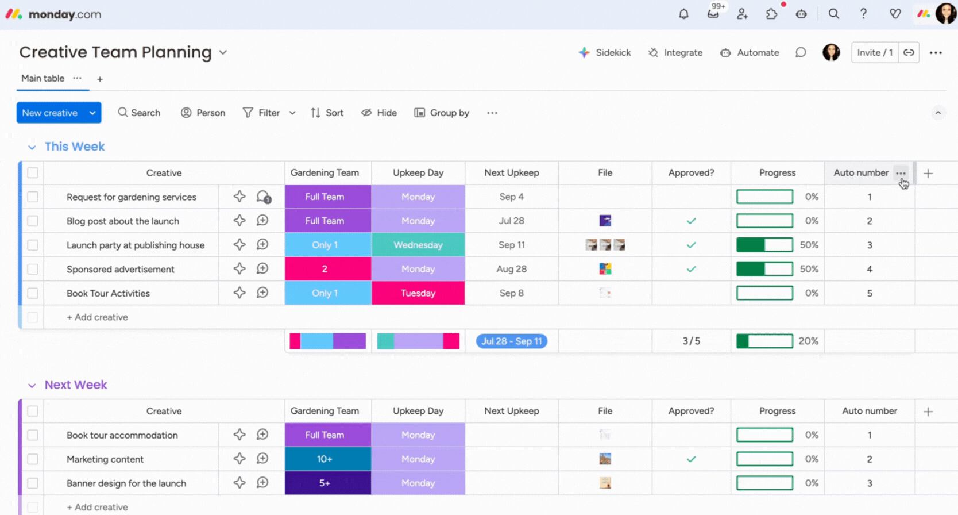This screenshot has height=515, width=958.
Task: Click Add creative in This Week group
Action: click(x=98, y=317)
